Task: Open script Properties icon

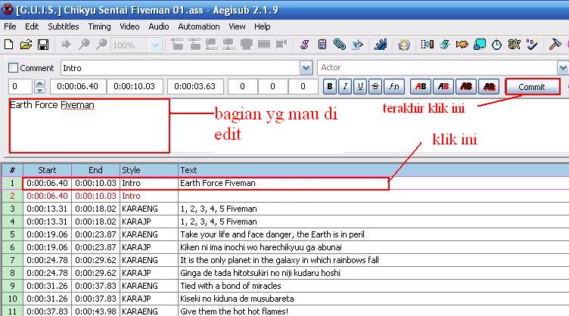Action: click(322, 45)
